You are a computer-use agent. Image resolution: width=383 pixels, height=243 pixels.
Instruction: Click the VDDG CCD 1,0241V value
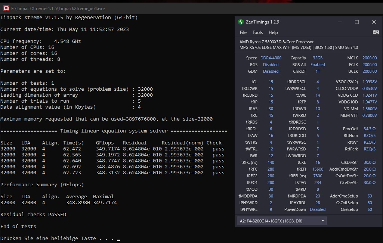coord(370,95)
